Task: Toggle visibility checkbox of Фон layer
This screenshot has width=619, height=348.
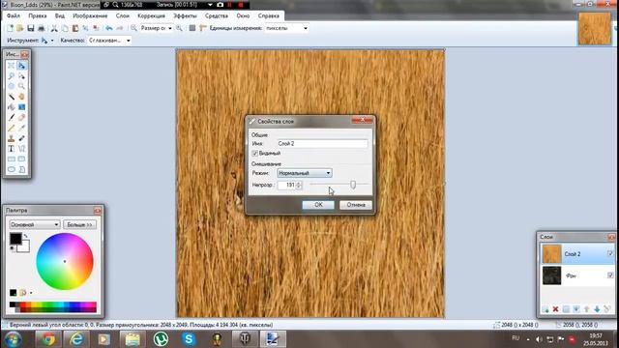Action: (x=610, y=275)
